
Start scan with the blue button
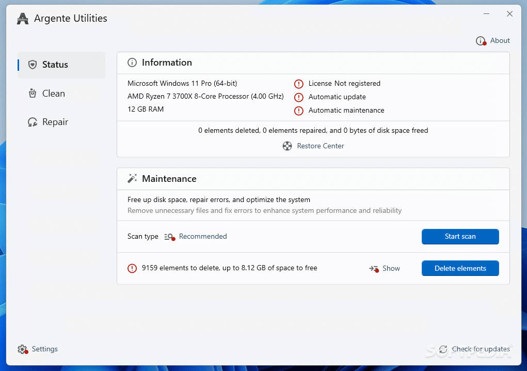coord(459,236)
